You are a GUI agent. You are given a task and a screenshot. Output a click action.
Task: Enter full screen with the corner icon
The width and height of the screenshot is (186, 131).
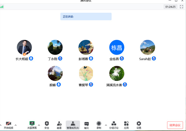(181, 7)
